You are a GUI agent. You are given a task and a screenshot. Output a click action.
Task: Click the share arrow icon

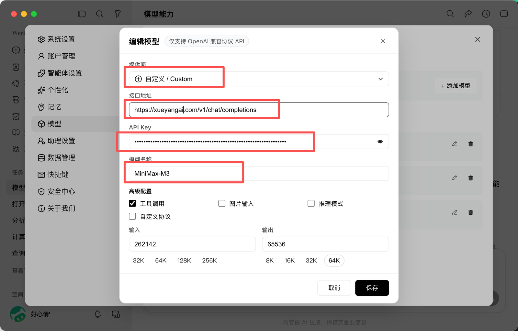pos(468,14)
